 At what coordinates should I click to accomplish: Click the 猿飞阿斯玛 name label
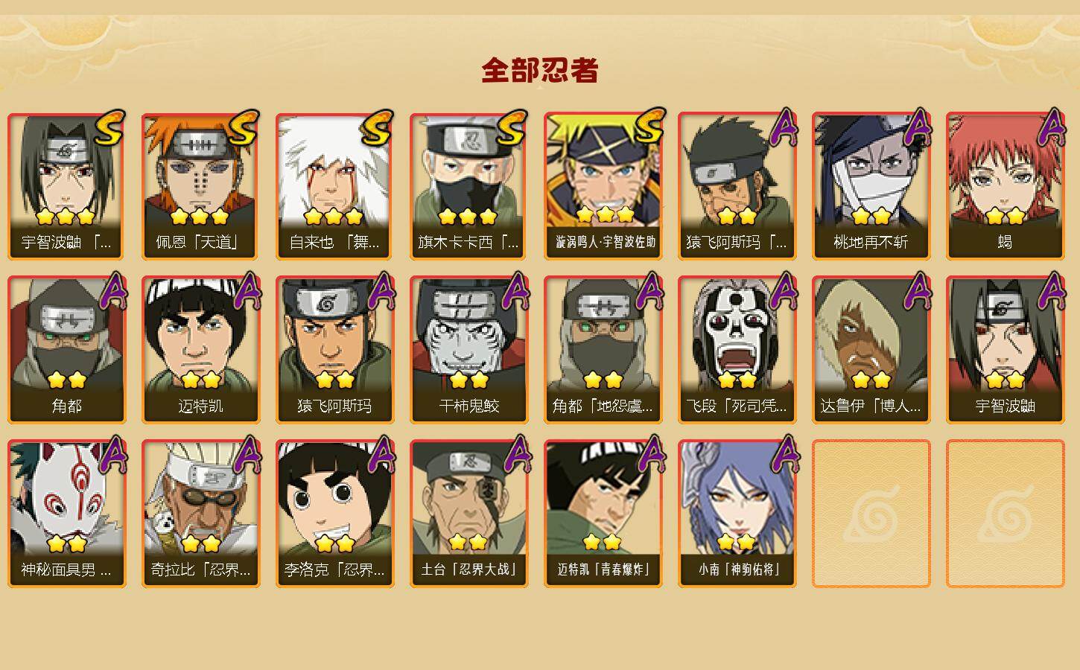point(334,406)
